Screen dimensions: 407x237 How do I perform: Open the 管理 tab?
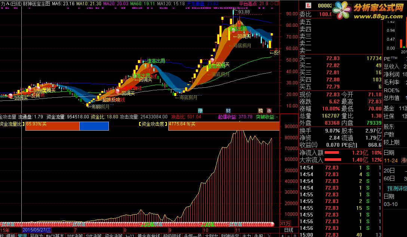coord(22,235)
